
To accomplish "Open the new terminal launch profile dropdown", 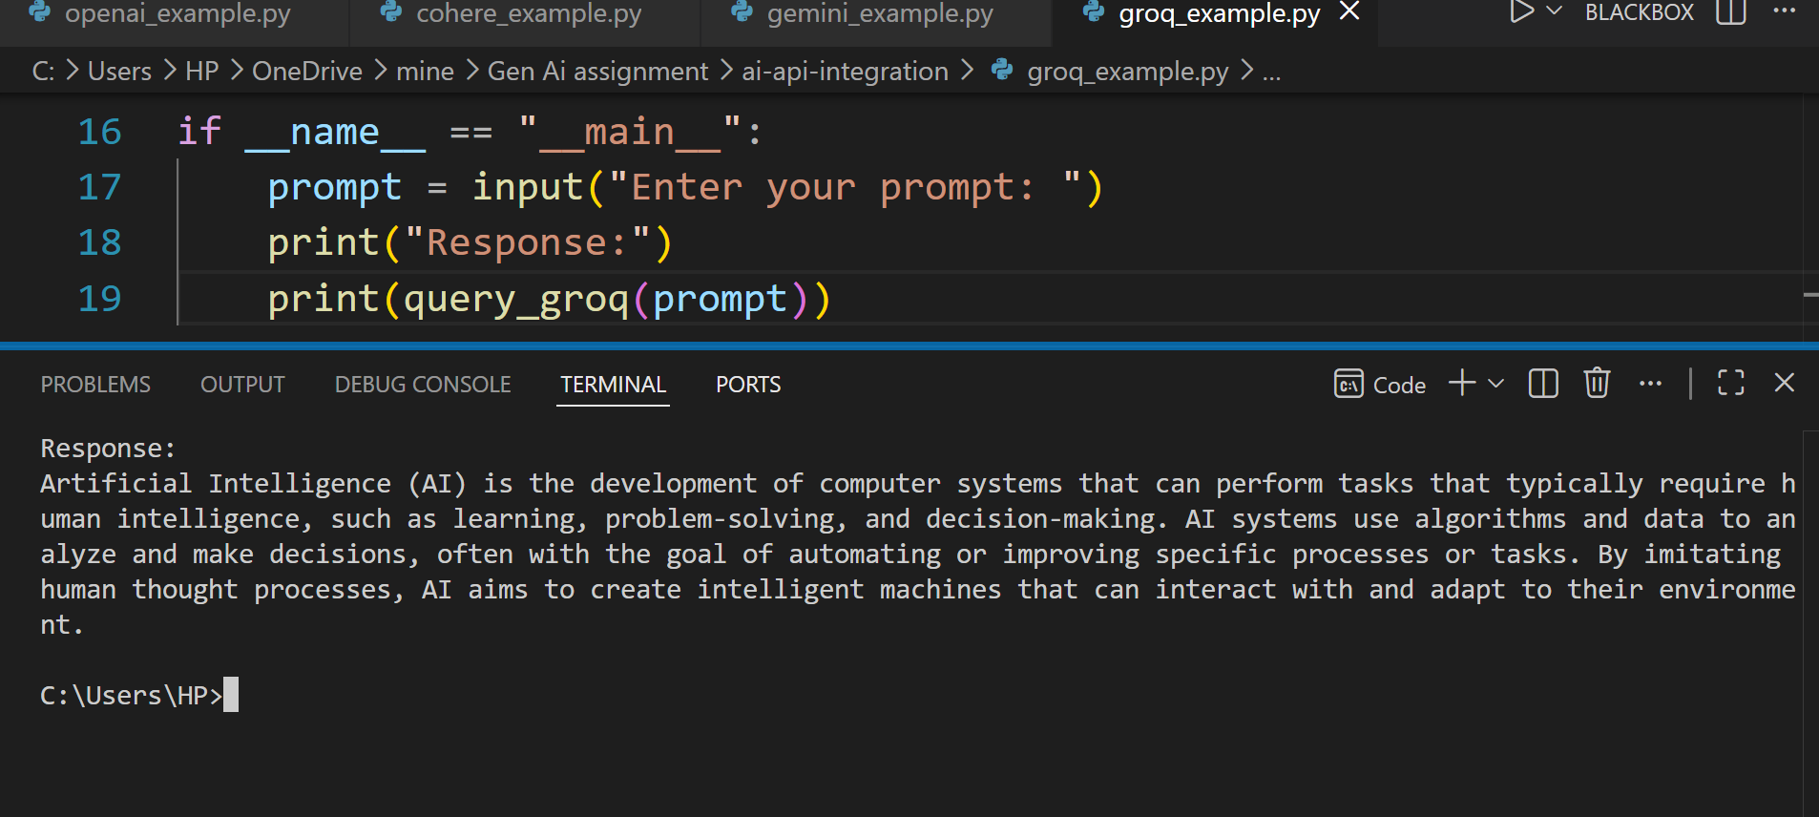I will [x=1496, y=384].
